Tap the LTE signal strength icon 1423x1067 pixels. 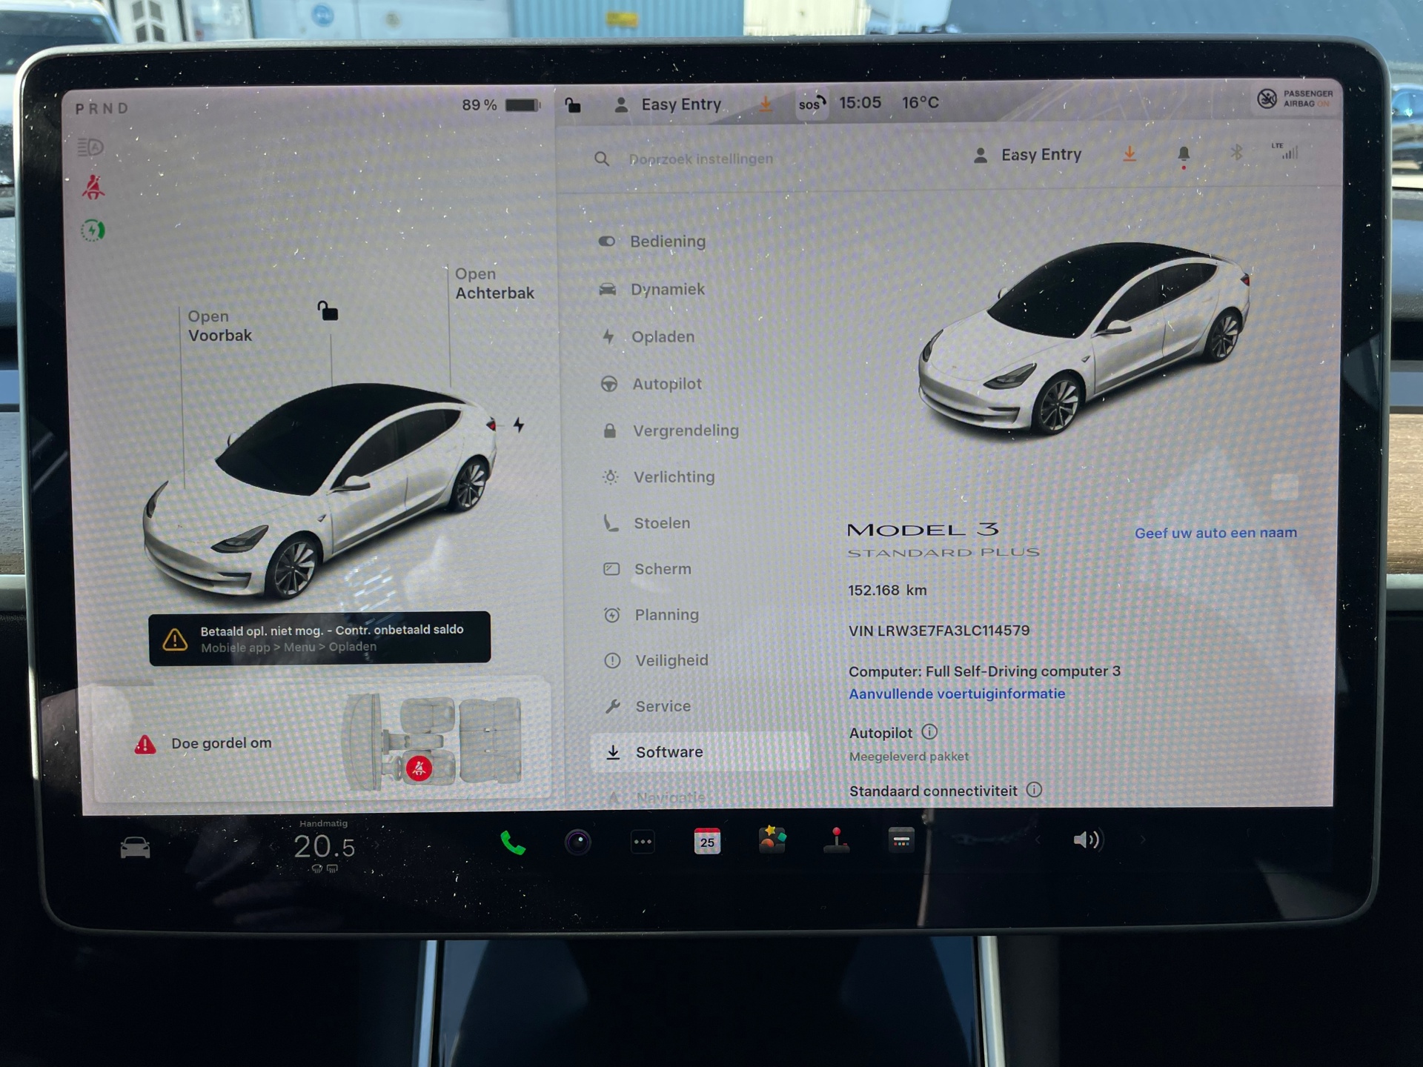1285,150
